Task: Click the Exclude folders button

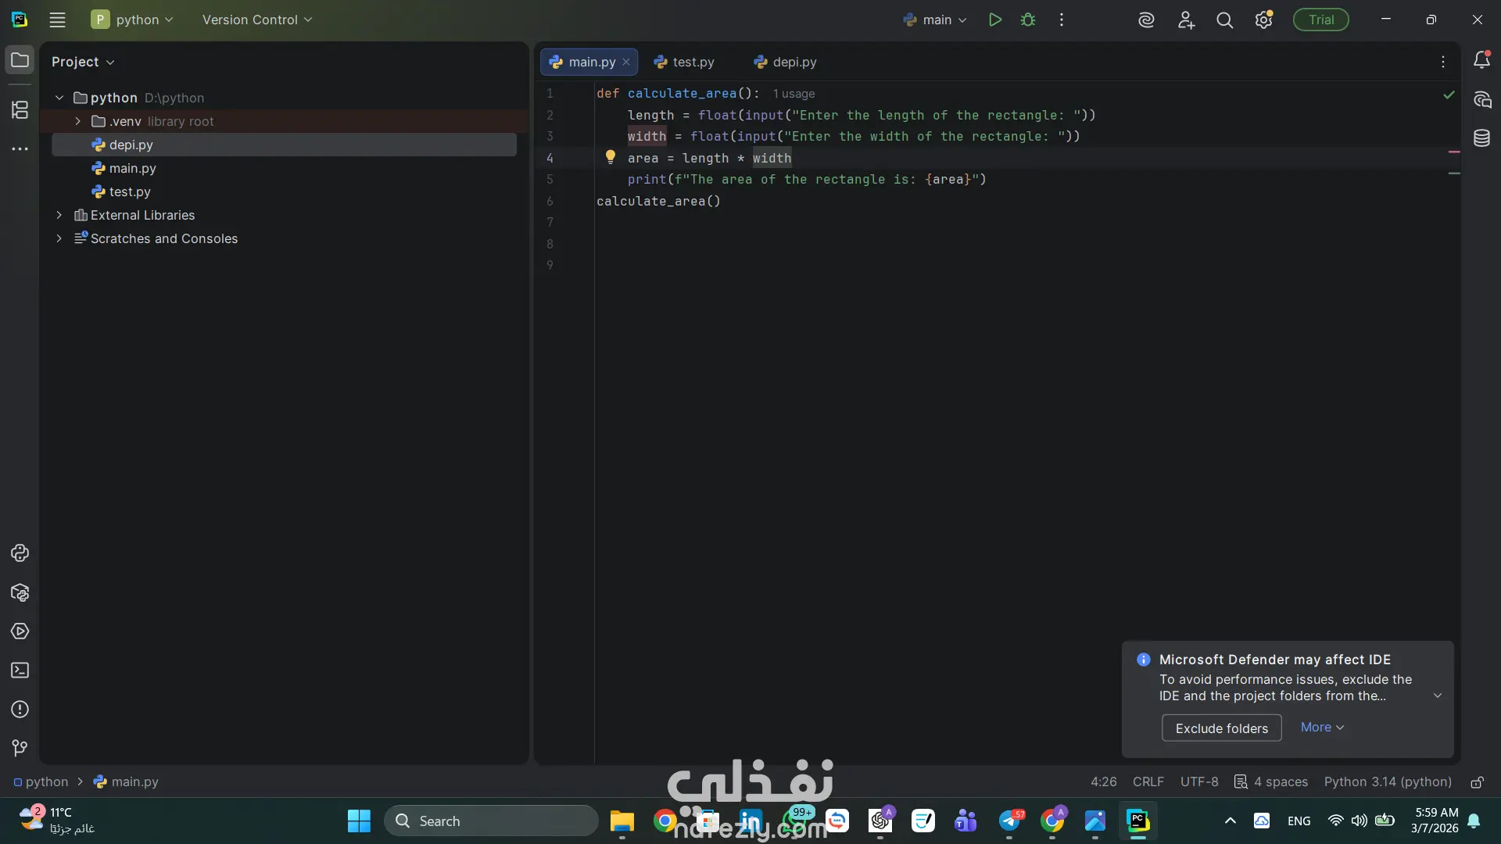Action: coord(1221,728)
